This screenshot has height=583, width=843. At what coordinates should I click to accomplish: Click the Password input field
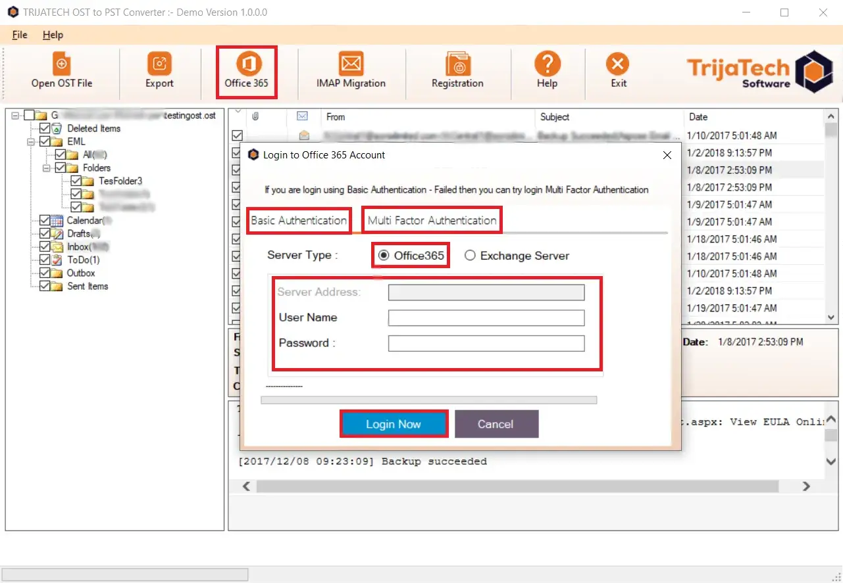pyautogui.click(x=486, y=343)
